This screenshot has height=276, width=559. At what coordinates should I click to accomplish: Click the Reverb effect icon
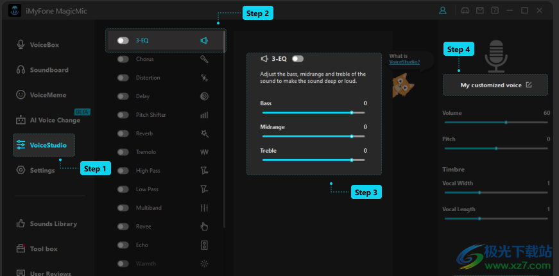[x=204, y=134]
